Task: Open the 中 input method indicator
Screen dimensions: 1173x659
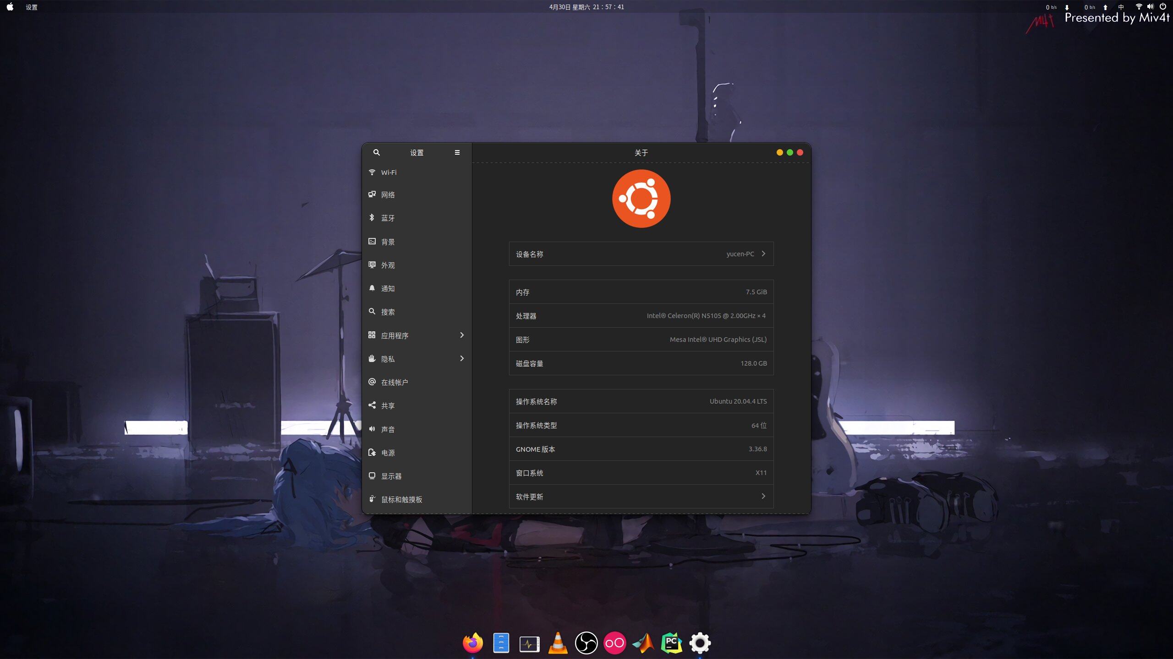Action: click(x=1121, y=7)
